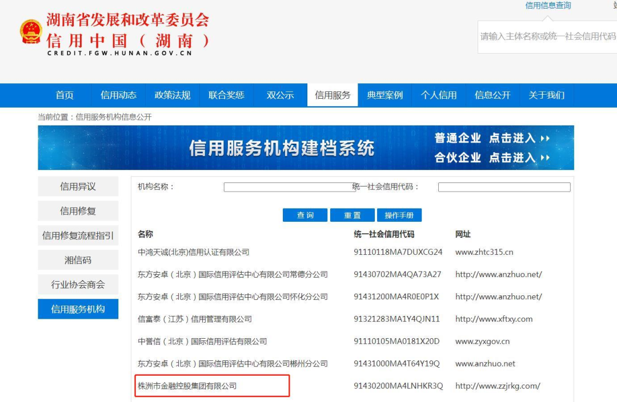The width and height of the screenshot is (617, 402).
Task: Open the 双公示 navigation item
Action: [280, 95]
